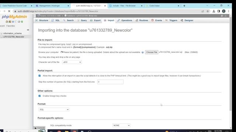
Task: Click the log out icon beside home
Action: pos(10,22)
